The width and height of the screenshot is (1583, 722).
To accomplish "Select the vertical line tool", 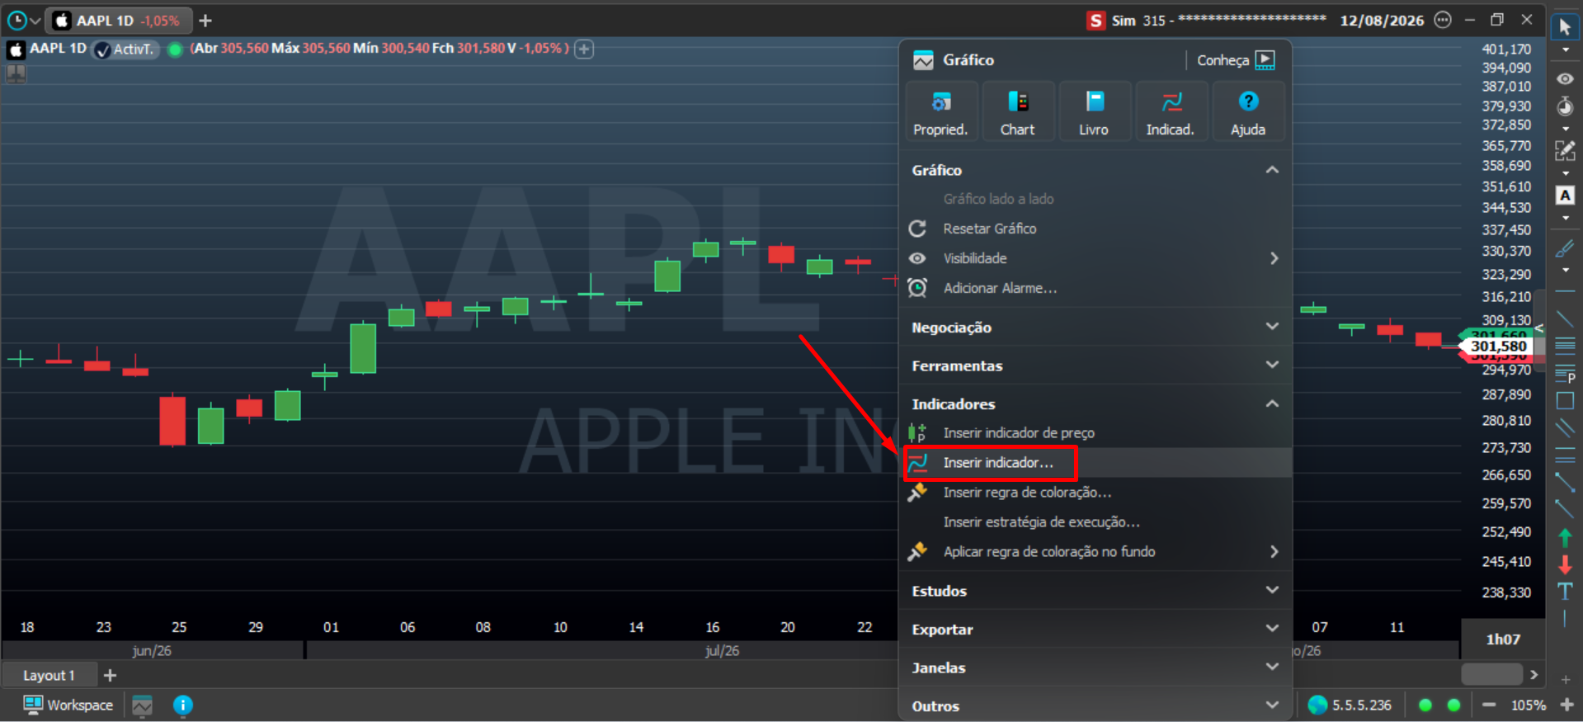I will pyautogui.click(x=1565, y=618).
